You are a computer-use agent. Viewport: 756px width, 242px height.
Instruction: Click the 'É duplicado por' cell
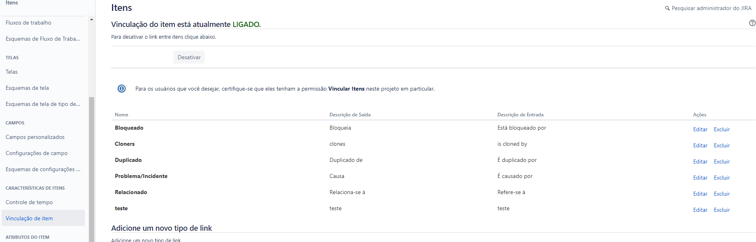tap(517, 160)
